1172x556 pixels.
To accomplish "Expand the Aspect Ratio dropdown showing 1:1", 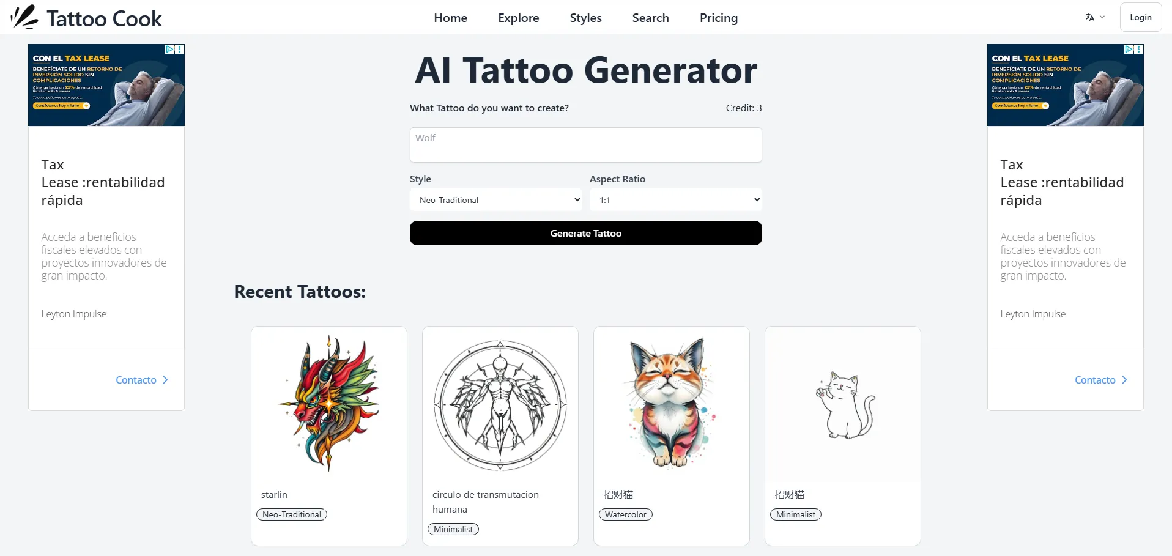I will point(676,200).
